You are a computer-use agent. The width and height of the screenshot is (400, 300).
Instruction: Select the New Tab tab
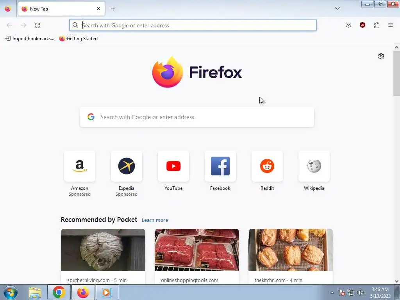[61, 9]
